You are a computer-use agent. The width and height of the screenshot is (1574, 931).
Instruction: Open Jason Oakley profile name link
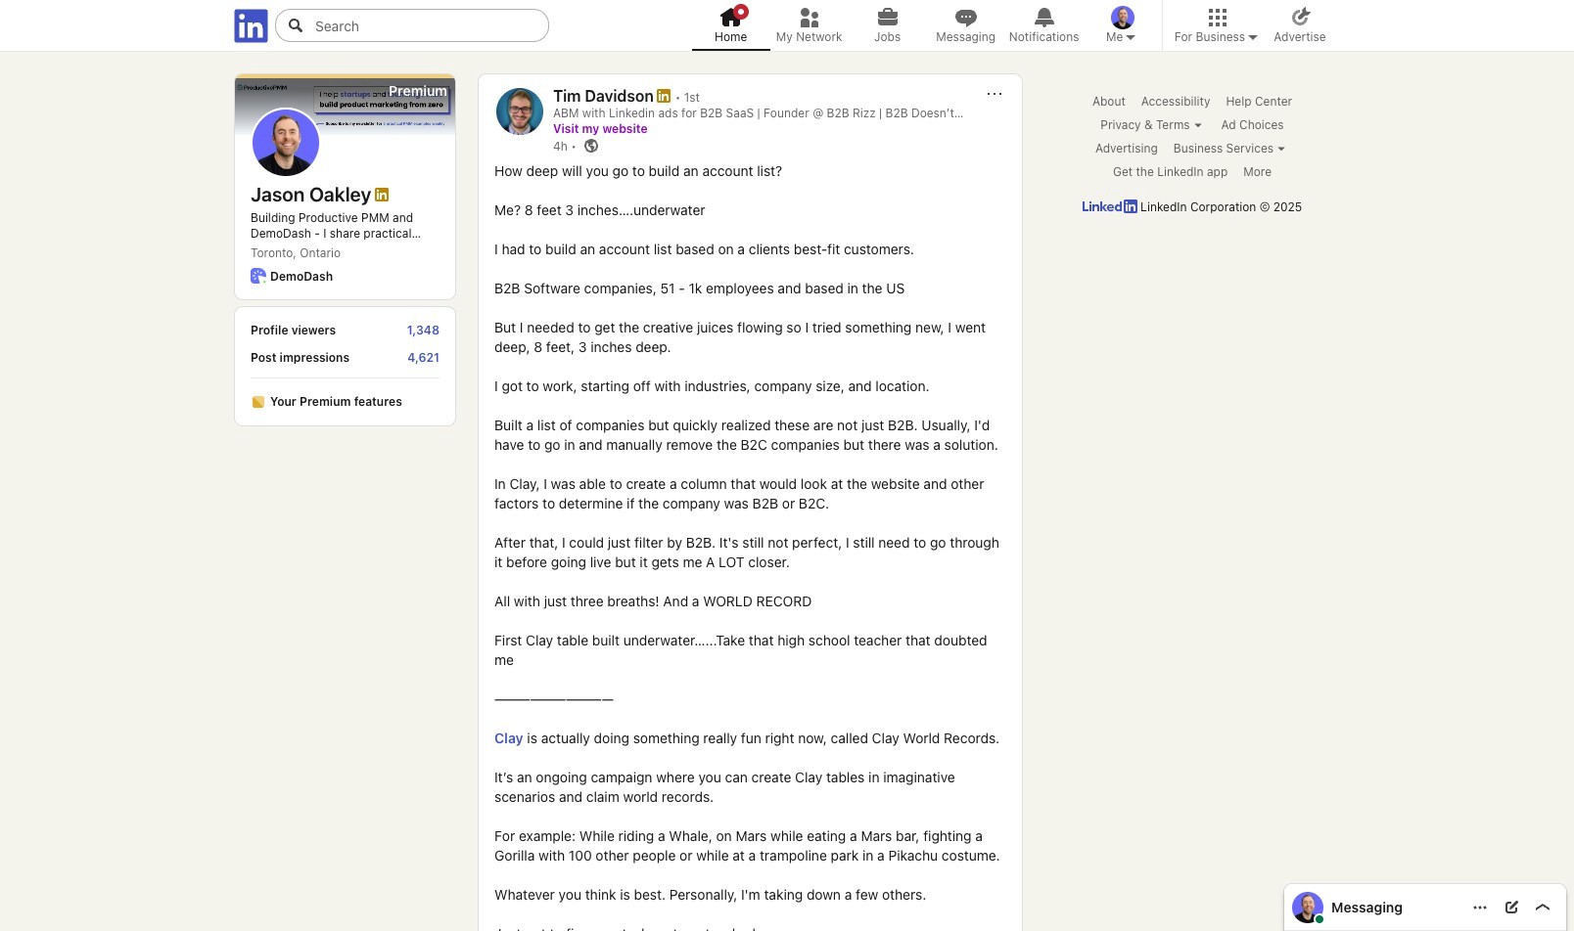(x=310, y=195)
